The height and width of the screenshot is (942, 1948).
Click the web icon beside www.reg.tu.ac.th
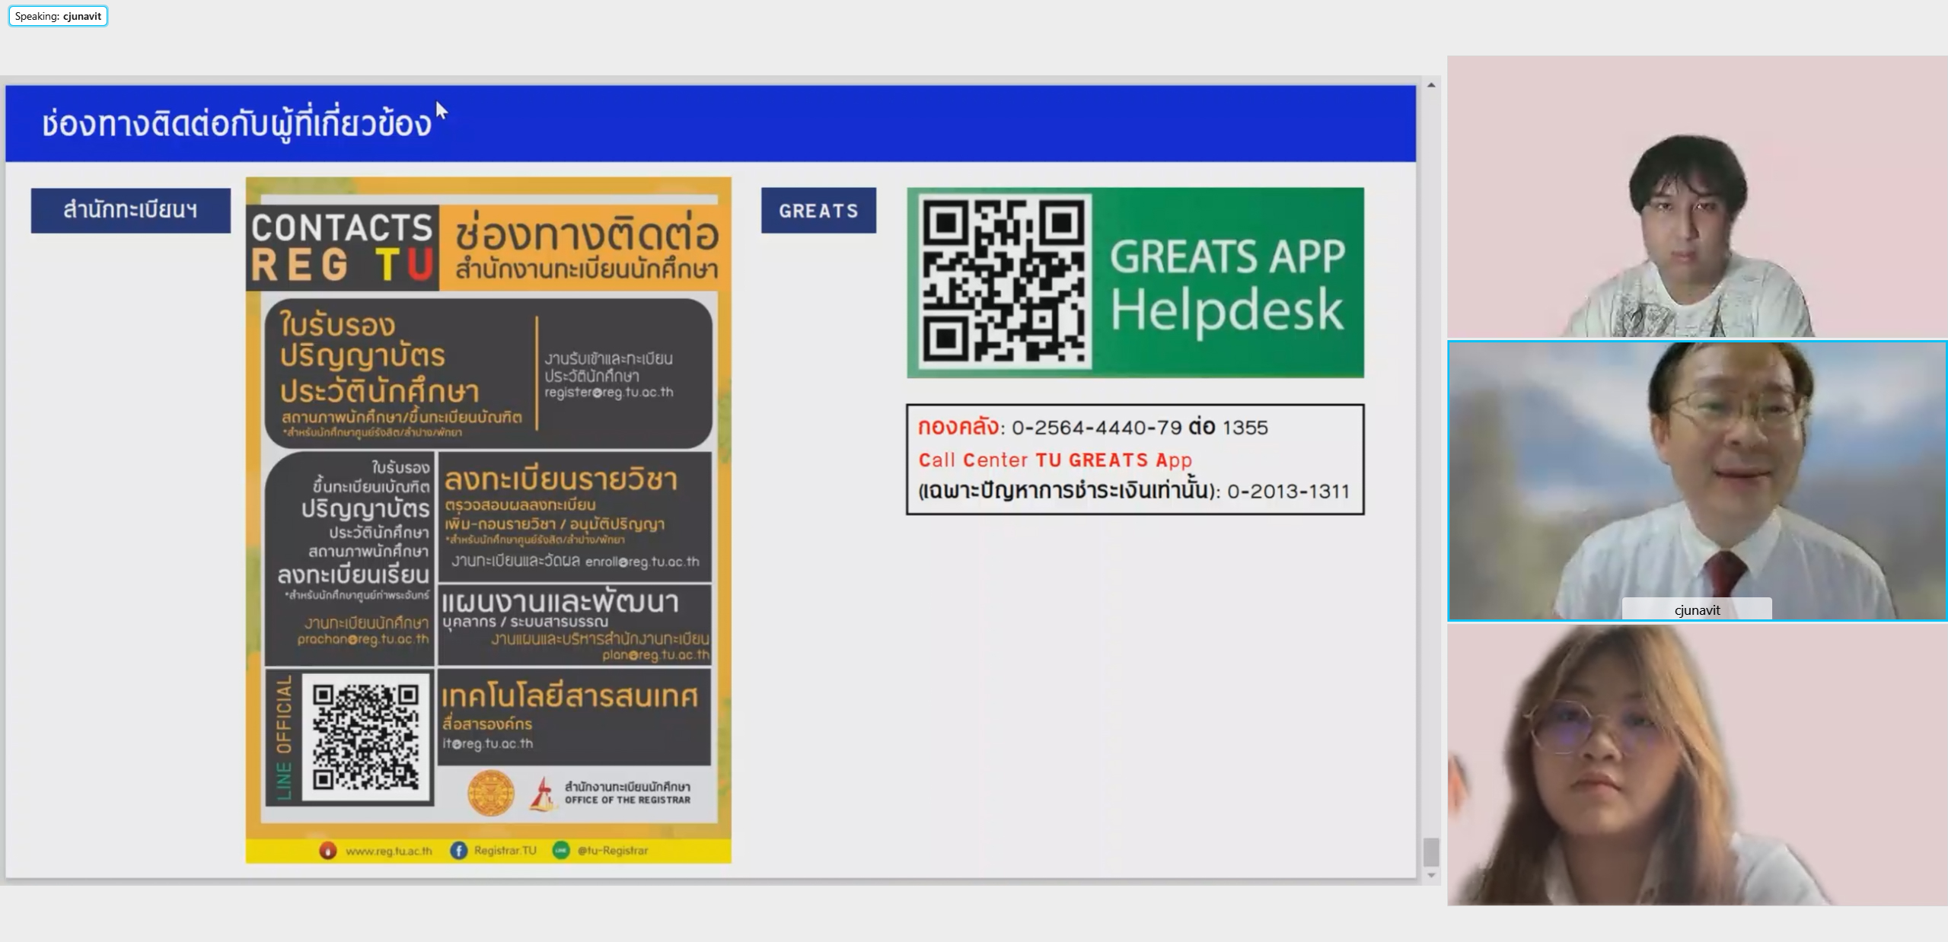coord(327,850)
